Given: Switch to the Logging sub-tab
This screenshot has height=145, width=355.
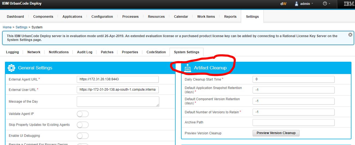Looking at the screenshot, I should pos(13,52).
